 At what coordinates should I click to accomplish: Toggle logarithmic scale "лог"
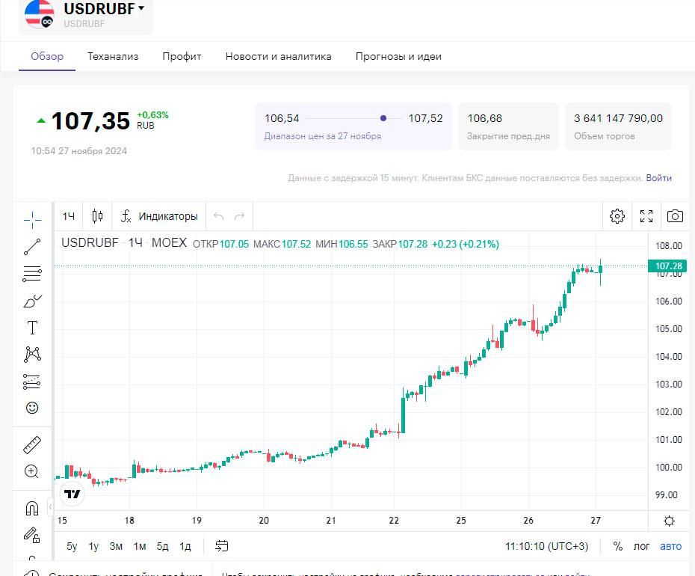[x=641, y=546]
